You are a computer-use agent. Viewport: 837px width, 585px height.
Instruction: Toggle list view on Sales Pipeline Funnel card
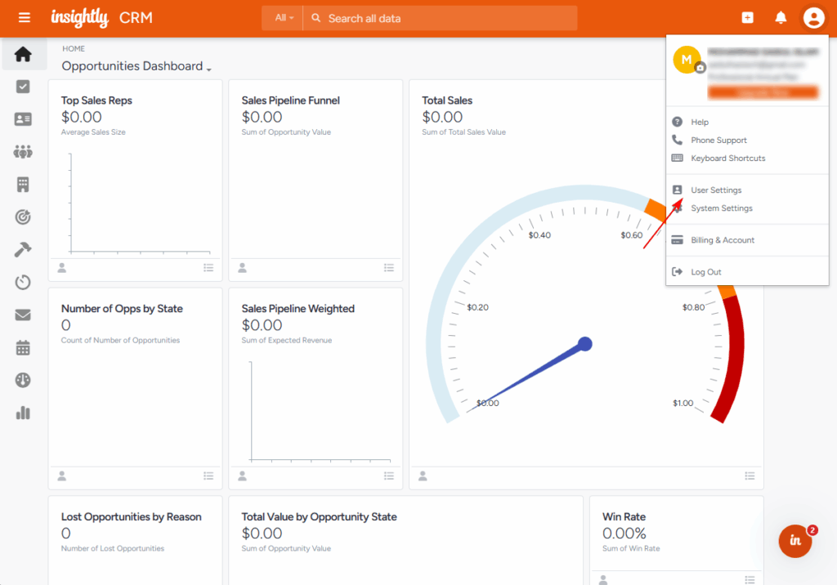389,268
